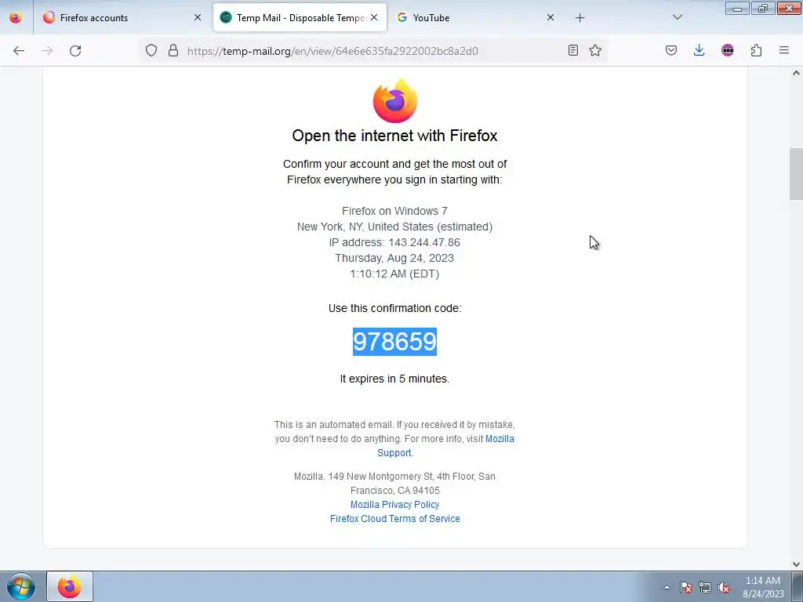
Task: Toggle reader view icon
Action: tap(573, 50)
